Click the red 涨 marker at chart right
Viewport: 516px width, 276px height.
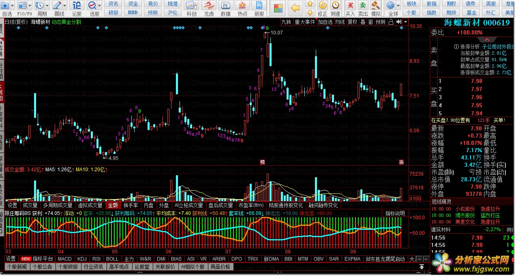401,162
